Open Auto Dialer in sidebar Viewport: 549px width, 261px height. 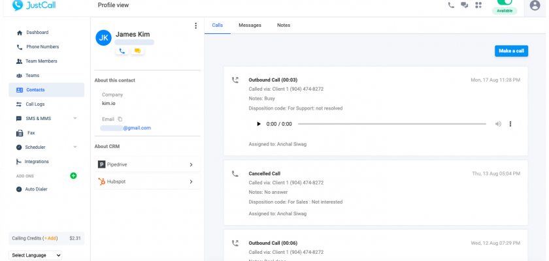tap(36, 189)
